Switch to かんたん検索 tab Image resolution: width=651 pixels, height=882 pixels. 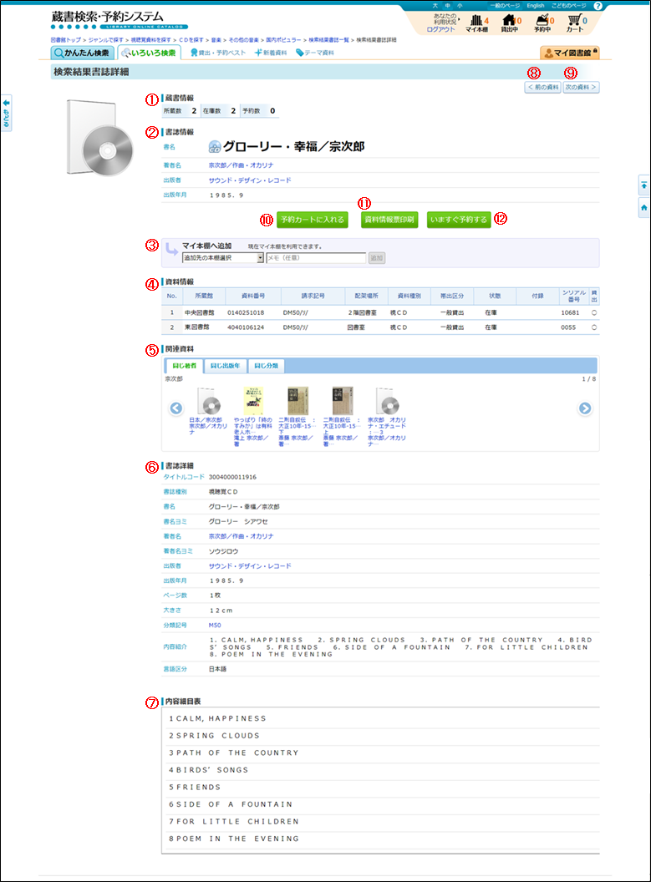pyautogui.click(x=83, y=53)
